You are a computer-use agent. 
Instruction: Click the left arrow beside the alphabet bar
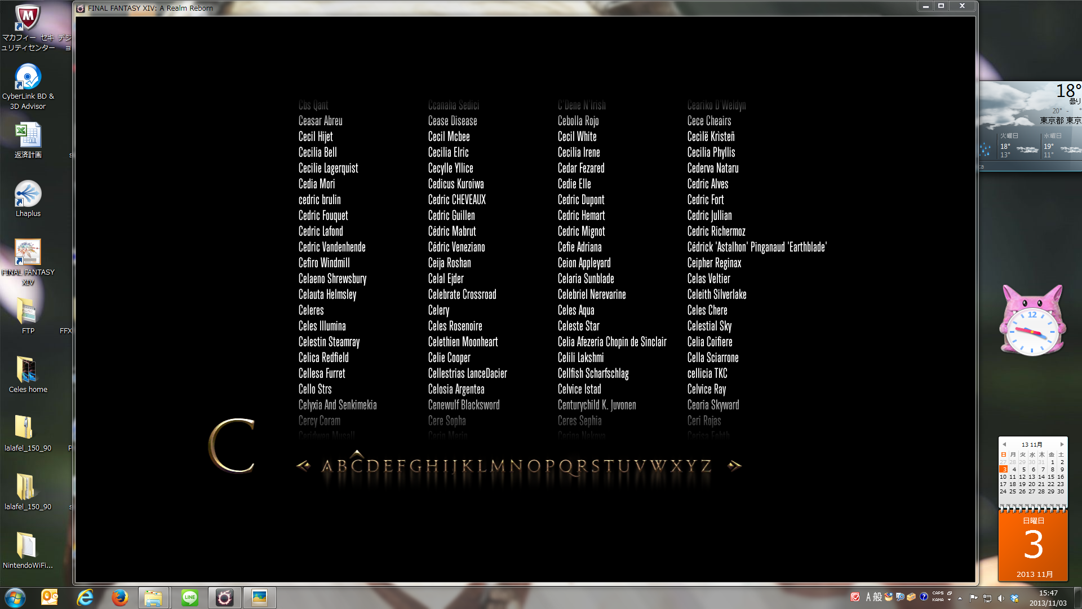304,466
